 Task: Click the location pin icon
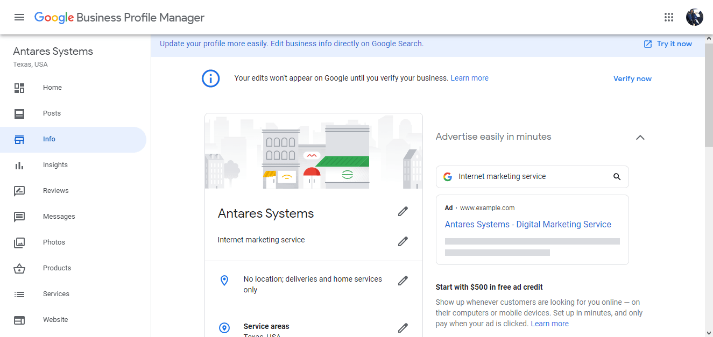pos(225,280)
